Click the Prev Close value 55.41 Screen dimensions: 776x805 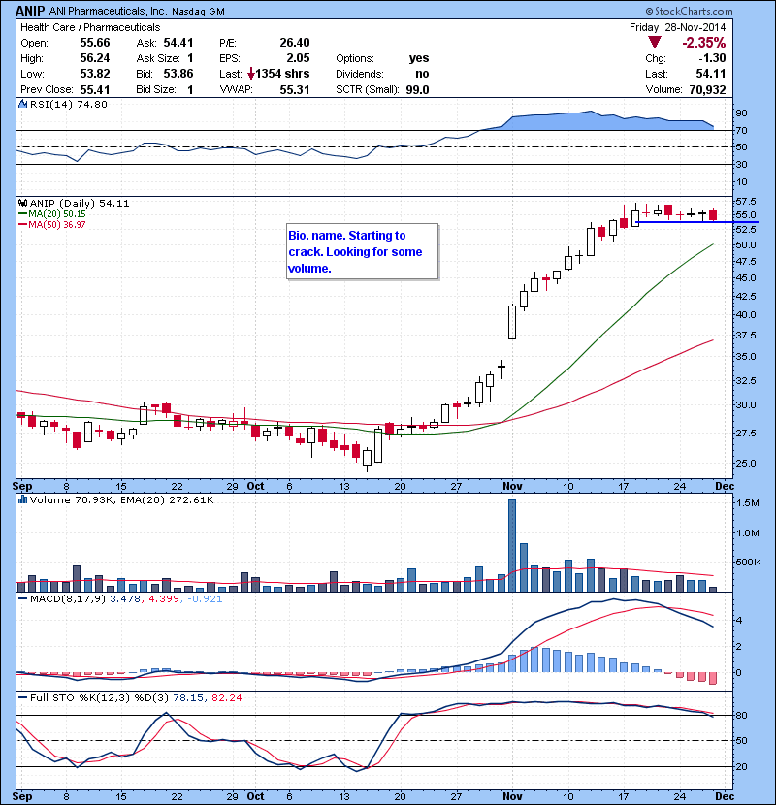[x=95, y=90]
